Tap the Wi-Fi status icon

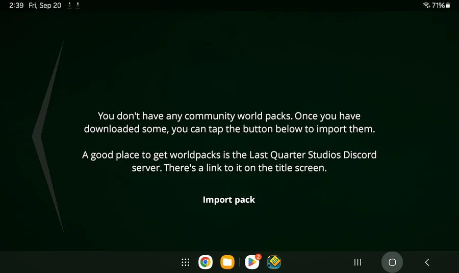[x=426, y=5]
